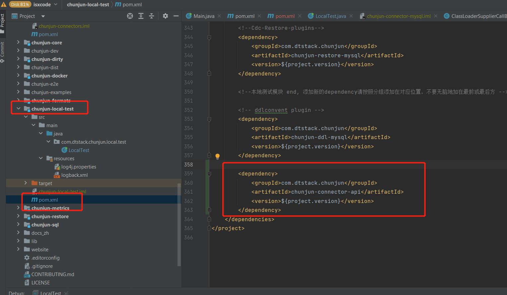507x295 pixels.
Task: Close the LocalTest.java tab
Action: tap(351, 16)
